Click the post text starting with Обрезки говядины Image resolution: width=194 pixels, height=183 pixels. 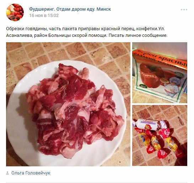[x=87, y=32]
